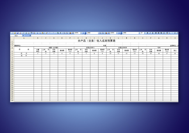Click the Permission icon in the toolbar

pos(20,33)
